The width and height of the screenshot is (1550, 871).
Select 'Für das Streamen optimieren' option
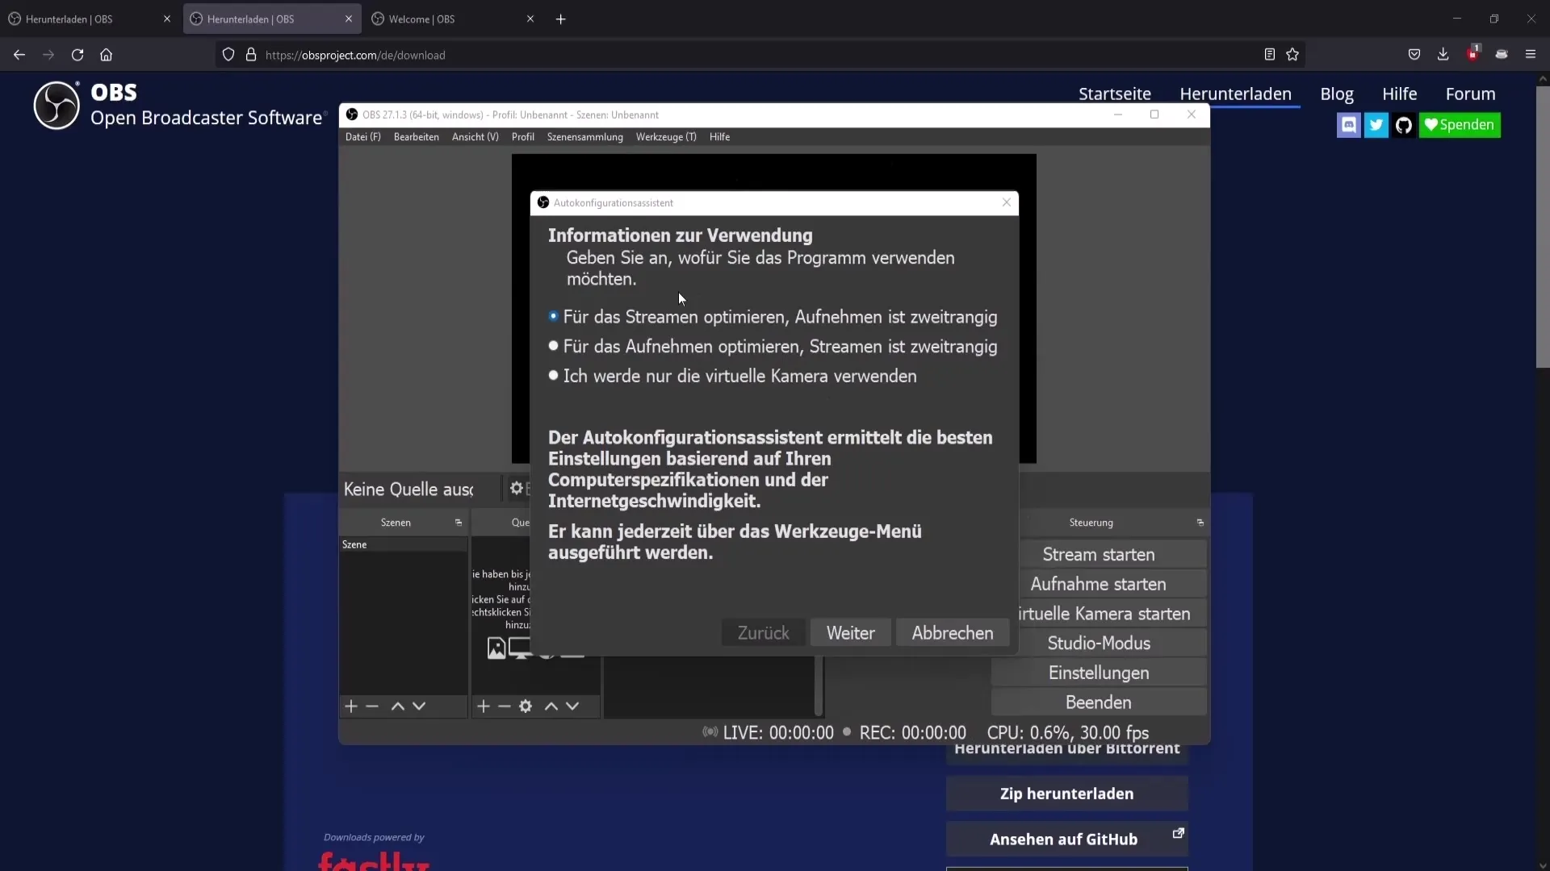(x=773, y=317)
